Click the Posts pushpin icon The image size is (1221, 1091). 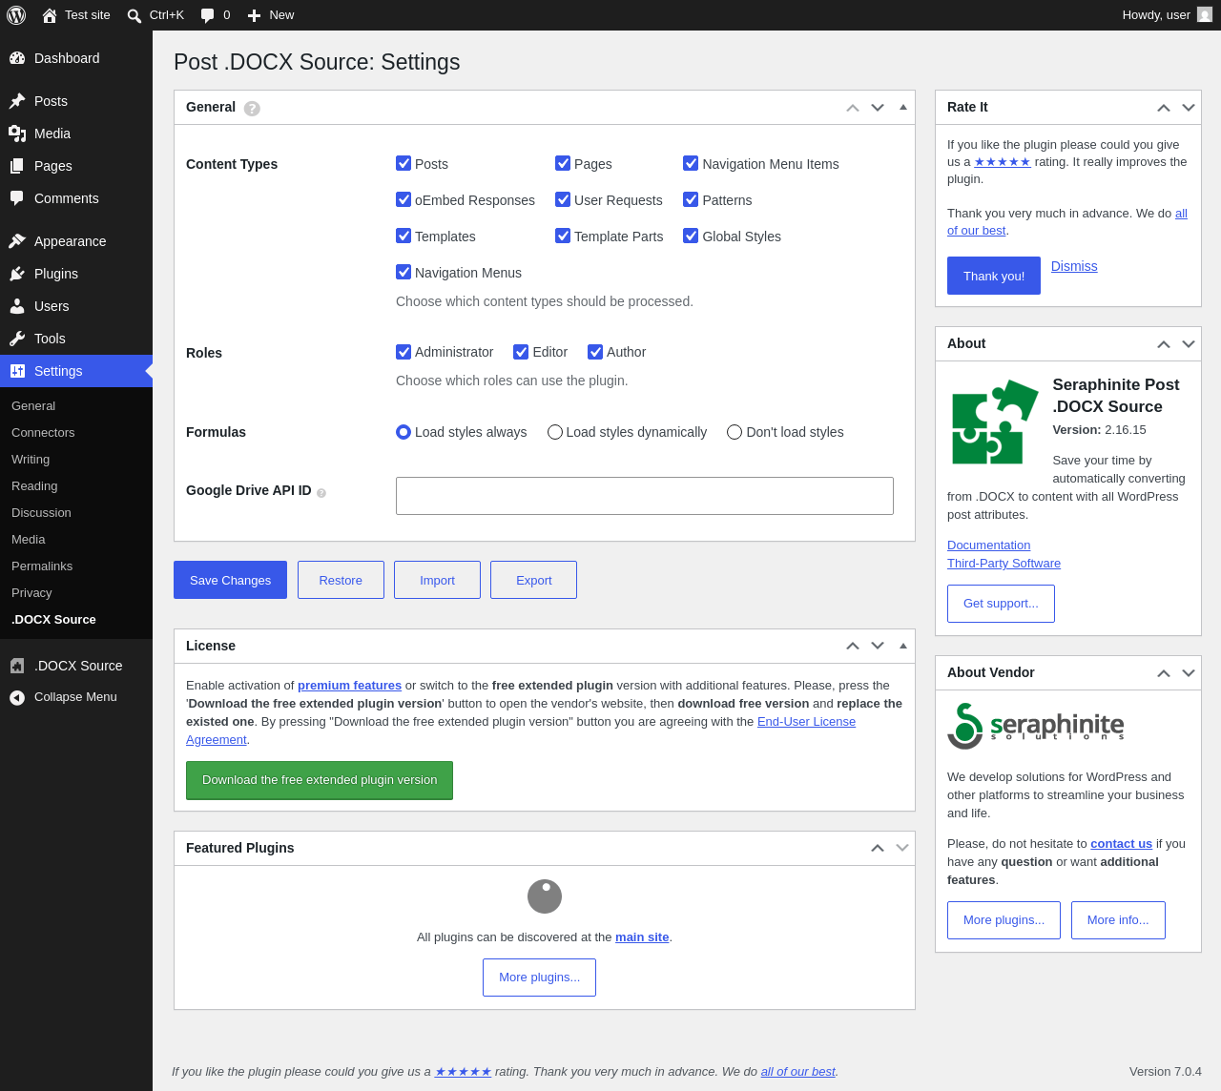pyautogui.click(x=17, y=101)
